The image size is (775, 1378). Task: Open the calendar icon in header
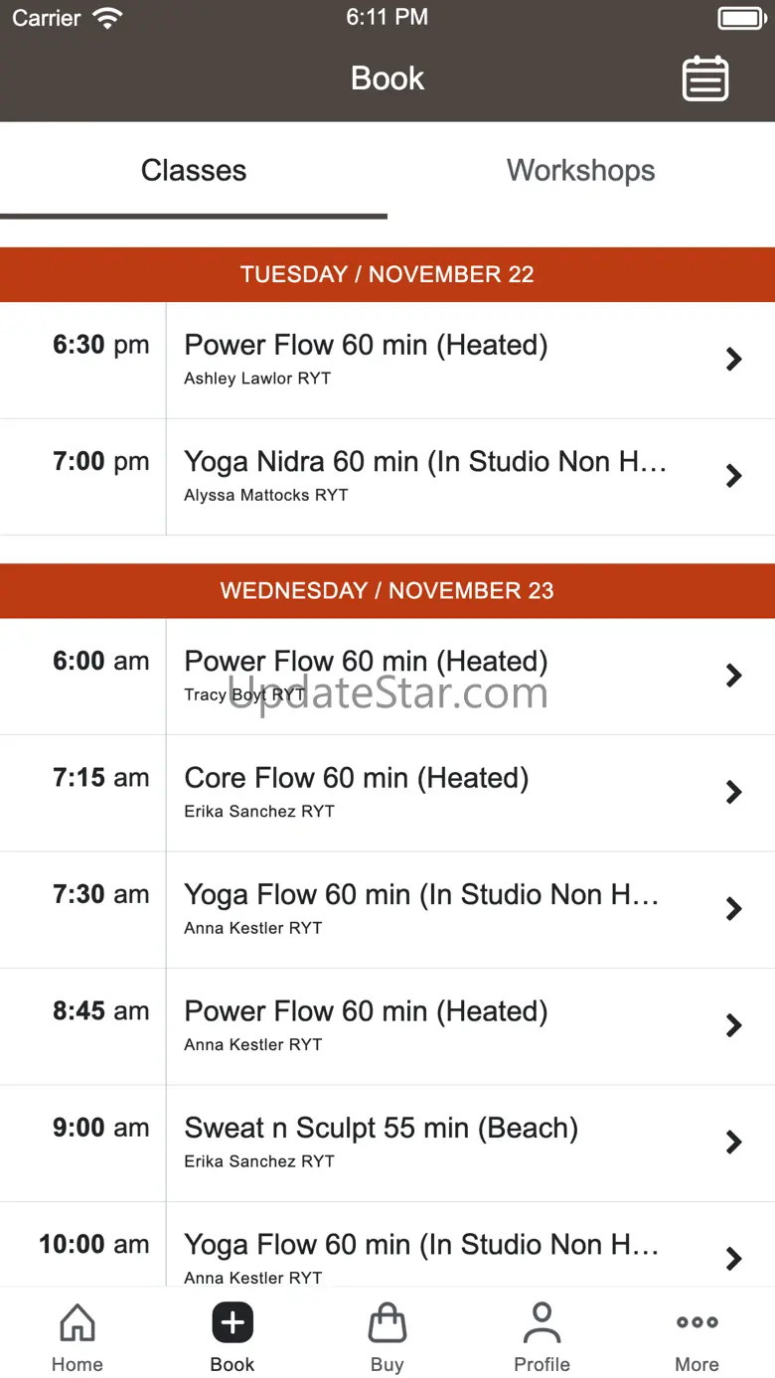pyautogui.click(x=705, y=78)
